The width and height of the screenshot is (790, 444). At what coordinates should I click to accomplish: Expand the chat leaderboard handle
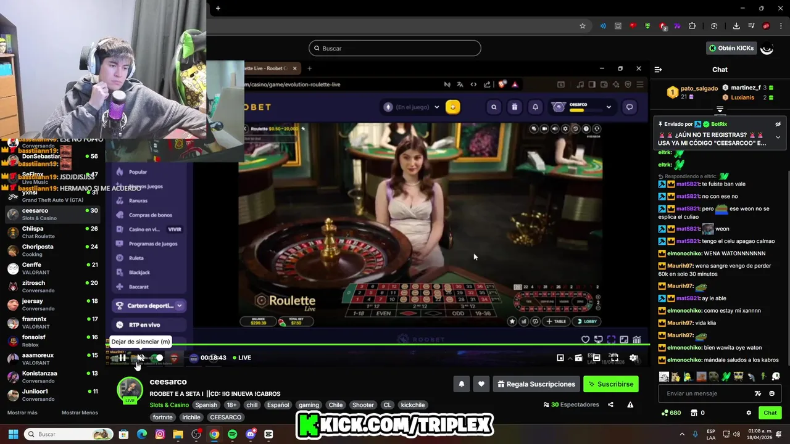(x=720, y=109)
